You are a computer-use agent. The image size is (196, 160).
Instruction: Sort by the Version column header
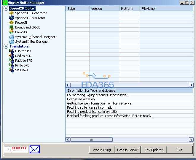104,9
